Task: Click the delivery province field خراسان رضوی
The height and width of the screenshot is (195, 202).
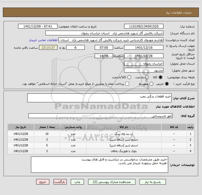Action: click(x=144, y=64)
